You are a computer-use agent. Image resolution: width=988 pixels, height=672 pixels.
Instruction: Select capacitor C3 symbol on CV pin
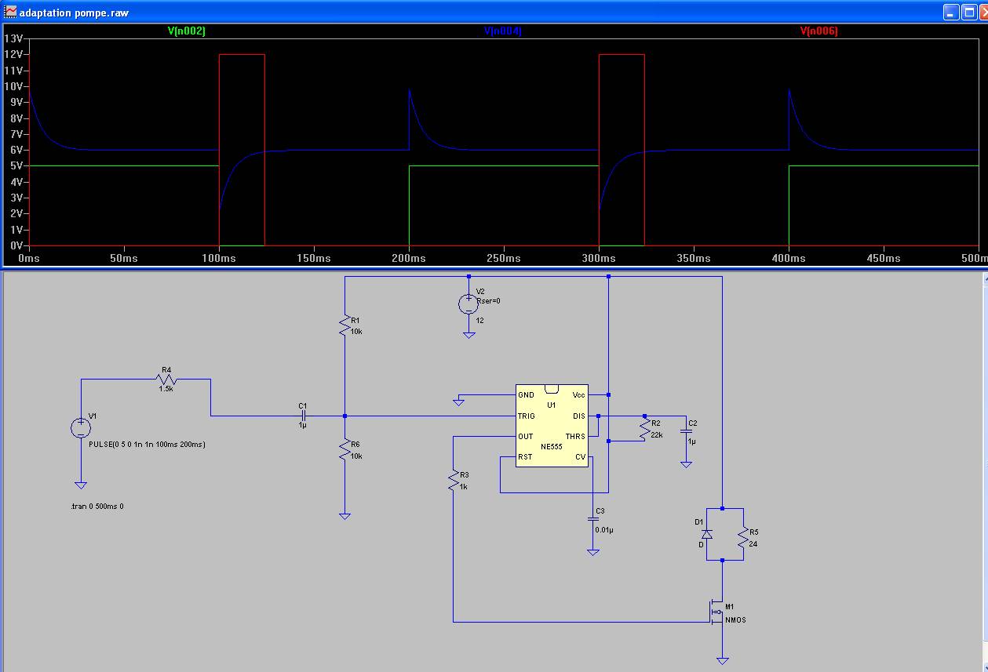tap(593, 519)
